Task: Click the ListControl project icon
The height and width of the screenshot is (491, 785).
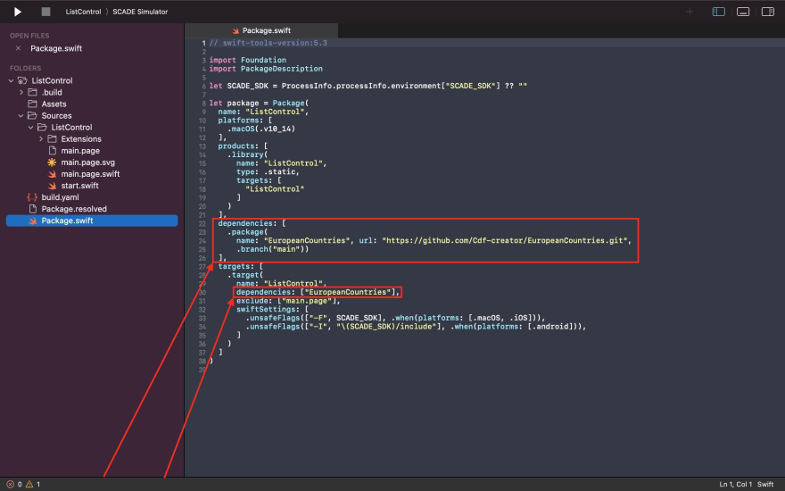Action: [22, 80]
